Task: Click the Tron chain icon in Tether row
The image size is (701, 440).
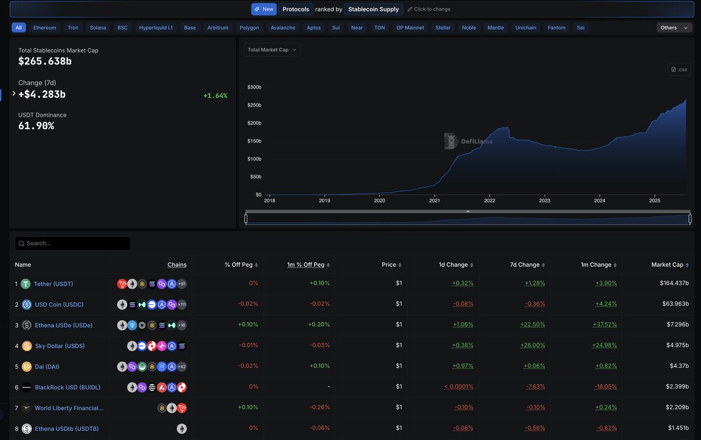Action: pos(122,284)
